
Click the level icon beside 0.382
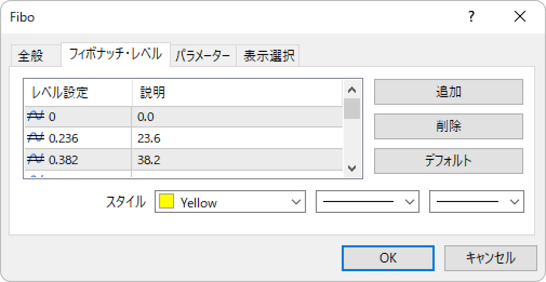coord(36,160)
